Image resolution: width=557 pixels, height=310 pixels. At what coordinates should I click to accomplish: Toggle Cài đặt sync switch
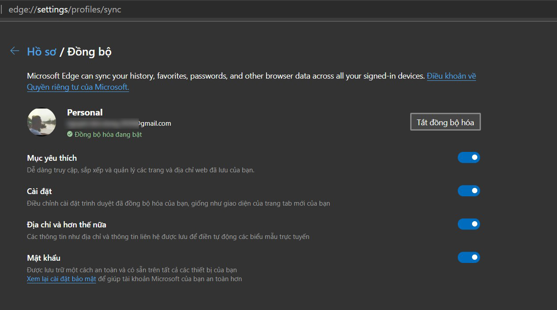pos(469,191)
